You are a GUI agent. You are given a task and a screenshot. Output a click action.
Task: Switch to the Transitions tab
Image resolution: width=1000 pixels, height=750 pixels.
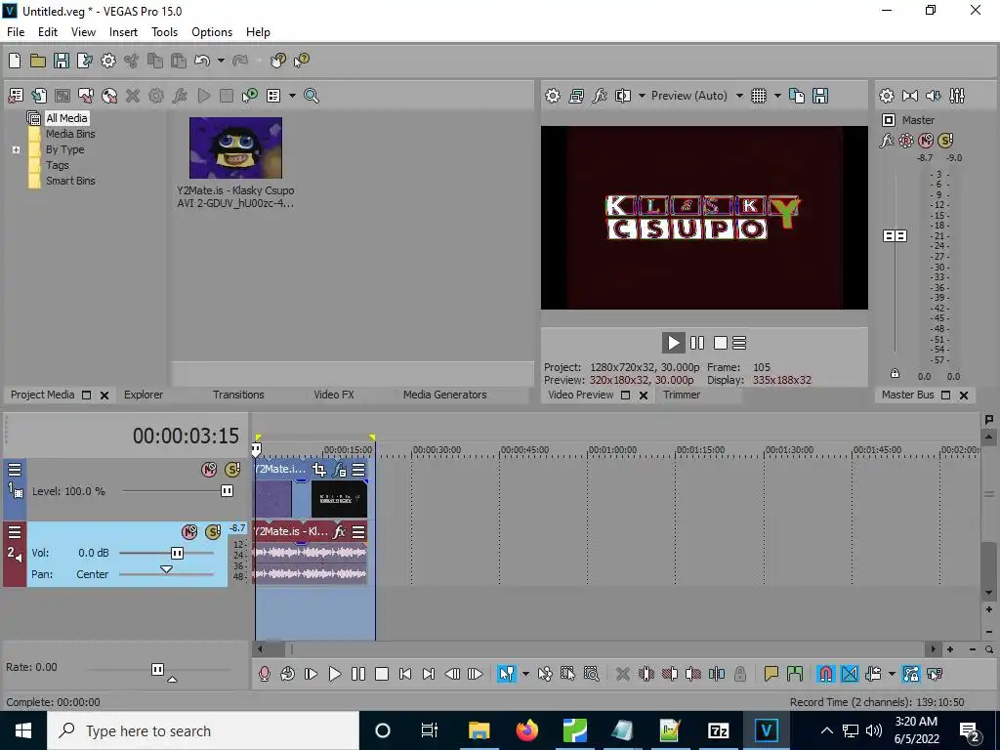pos(238,395)
